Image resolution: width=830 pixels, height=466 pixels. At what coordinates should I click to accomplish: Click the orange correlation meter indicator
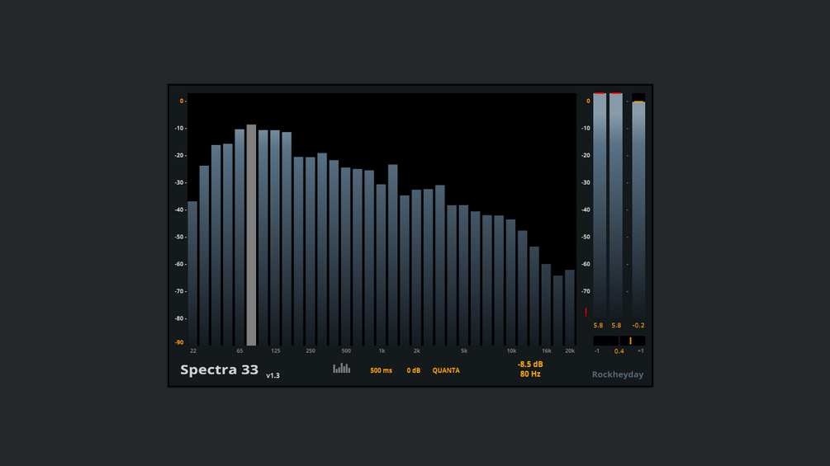click(630, 341)
